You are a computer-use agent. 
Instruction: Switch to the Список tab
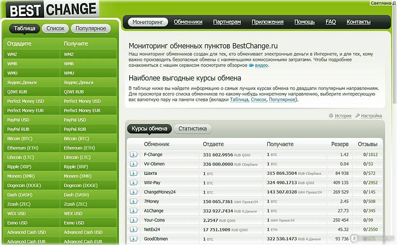[x=55, y=28]
